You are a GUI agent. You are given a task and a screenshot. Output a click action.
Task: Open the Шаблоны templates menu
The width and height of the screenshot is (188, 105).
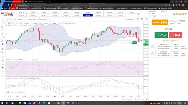[x=42, y=19]
